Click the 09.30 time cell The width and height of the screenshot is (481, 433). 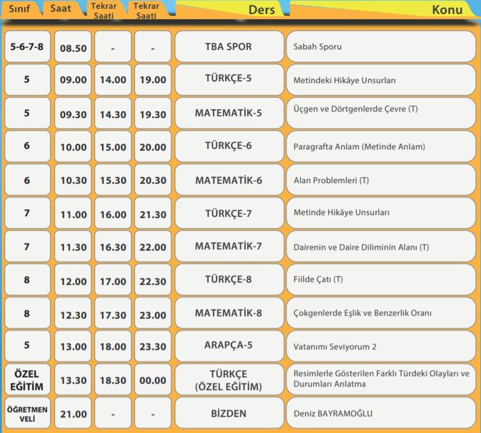click(x=73, y=113)
